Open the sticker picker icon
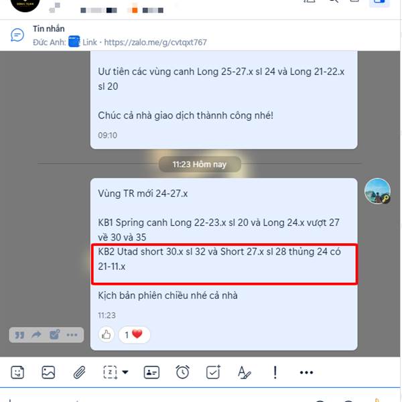This screenshot has height=402, width=402. [x=17, y=372]
